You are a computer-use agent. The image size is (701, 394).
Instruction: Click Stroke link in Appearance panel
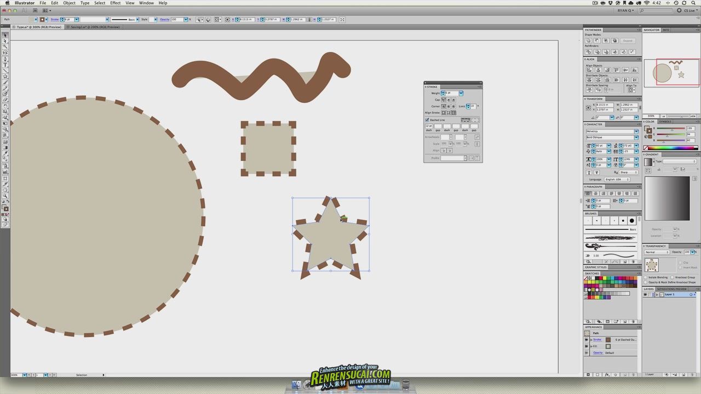(x=597, y=340)
